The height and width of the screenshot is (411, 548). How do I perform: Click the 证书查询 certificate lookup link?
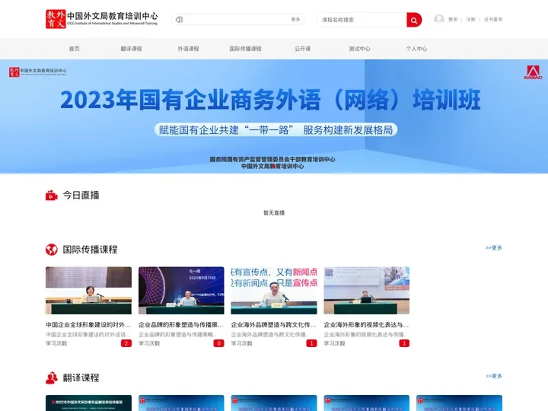coord(493,20)
